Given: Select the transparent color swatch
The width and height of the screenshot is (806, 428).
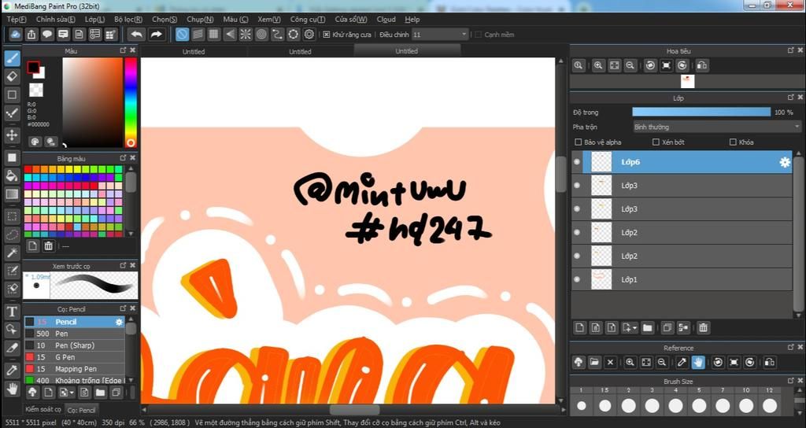Looking at the screenshot, I should (x=36, y=90).
